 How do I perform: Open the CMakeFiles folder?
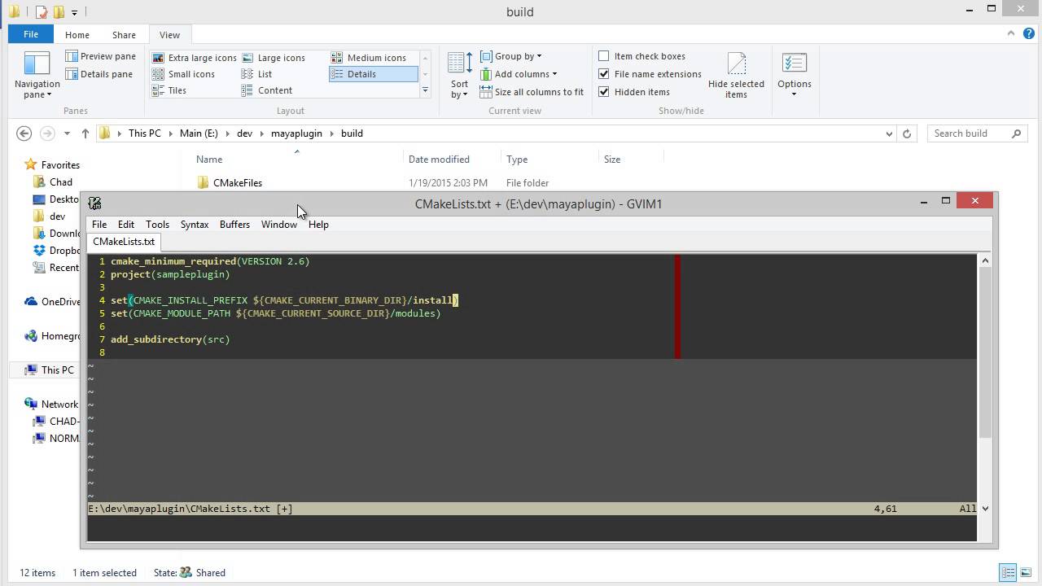pos(237,183)
